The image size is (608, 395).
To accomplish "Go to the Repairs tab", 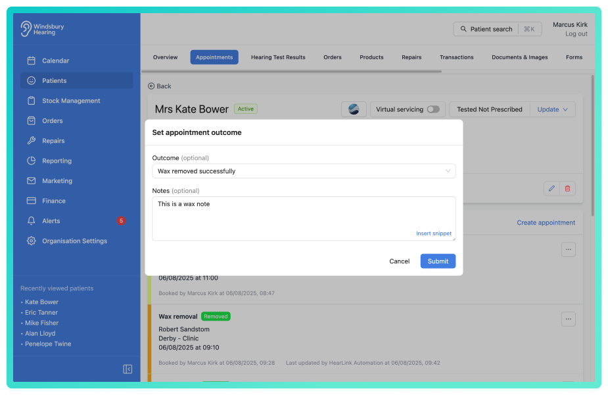I will click(411, 57).
